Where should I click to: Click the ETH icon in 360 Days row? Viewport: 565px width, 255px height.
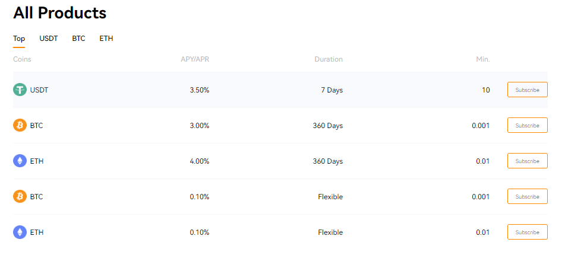click(20, 161)
